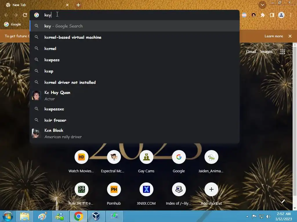This screenshot has width=297, height=222.
Task: Open the Windows Start button
Action: click(x=7, y=216)
